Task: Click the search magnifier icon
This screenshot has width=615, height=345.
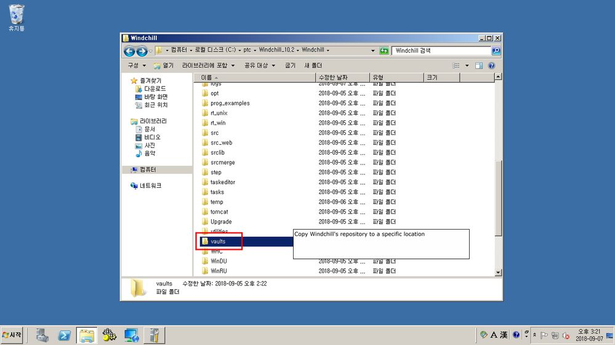Action: pos(496,50)
